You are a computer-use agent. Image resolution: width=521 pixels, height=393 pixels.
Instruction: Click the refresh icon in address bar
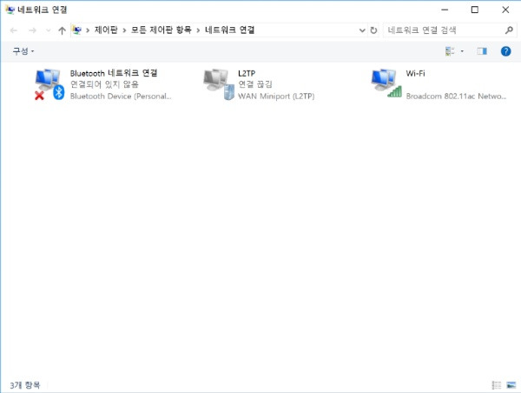click(x=373, y=30)
